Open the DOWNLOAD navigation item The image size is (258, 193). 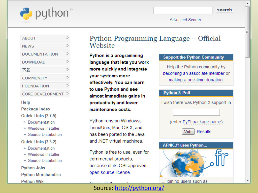(34, 62)
